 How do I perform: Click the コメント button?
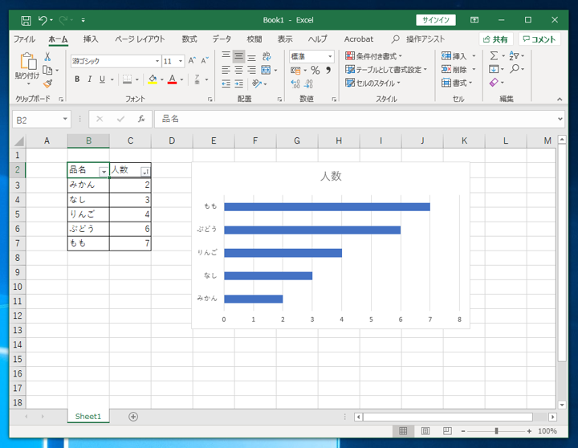(539, 39)
